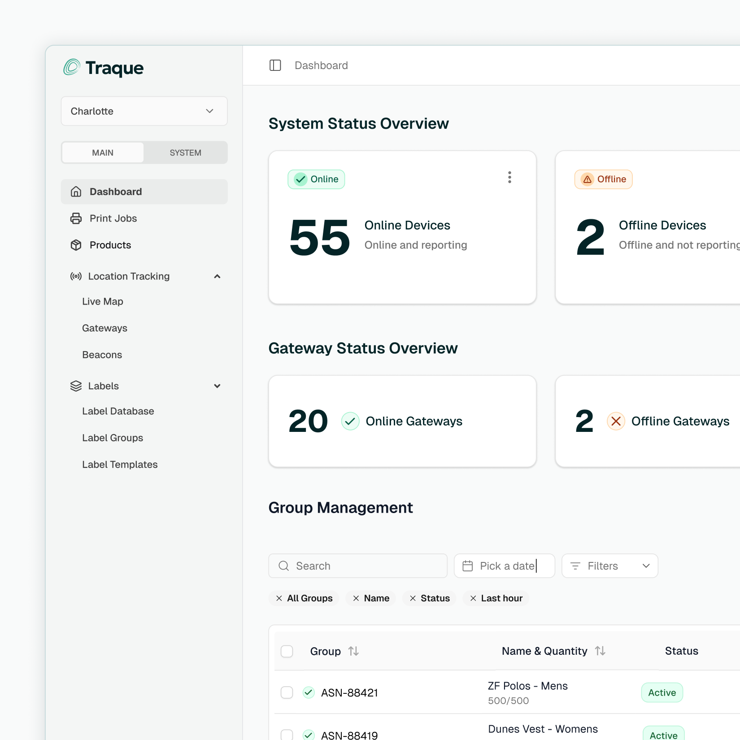Remove the Status filter chip

[413, 598]
